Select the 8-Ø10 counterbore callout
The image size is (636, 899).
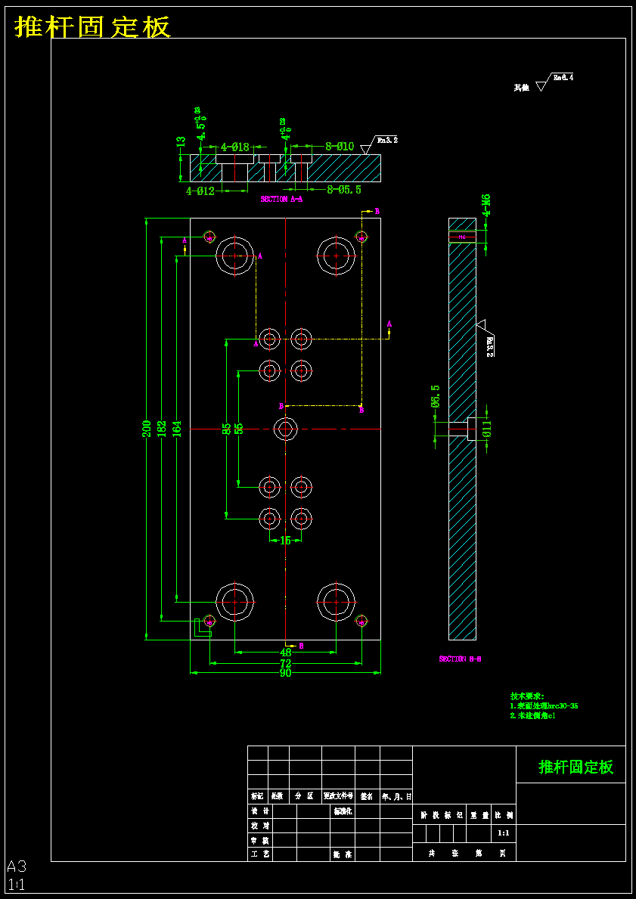pos(340,147)
